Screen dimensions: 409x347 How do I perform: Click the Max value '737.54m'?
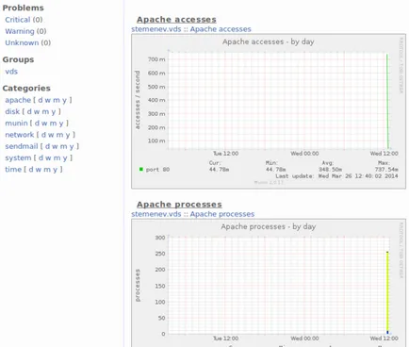tap(386, 170)
